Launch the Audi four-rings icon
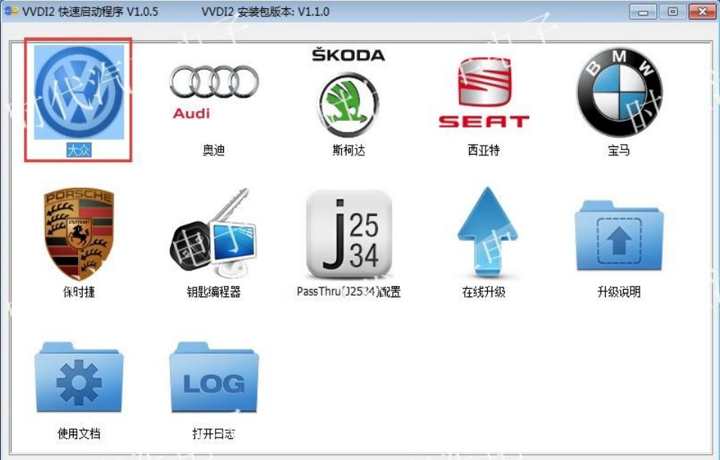Image resolution: width=720 pixels, height=460 pixels. click(x=214, y=92)
